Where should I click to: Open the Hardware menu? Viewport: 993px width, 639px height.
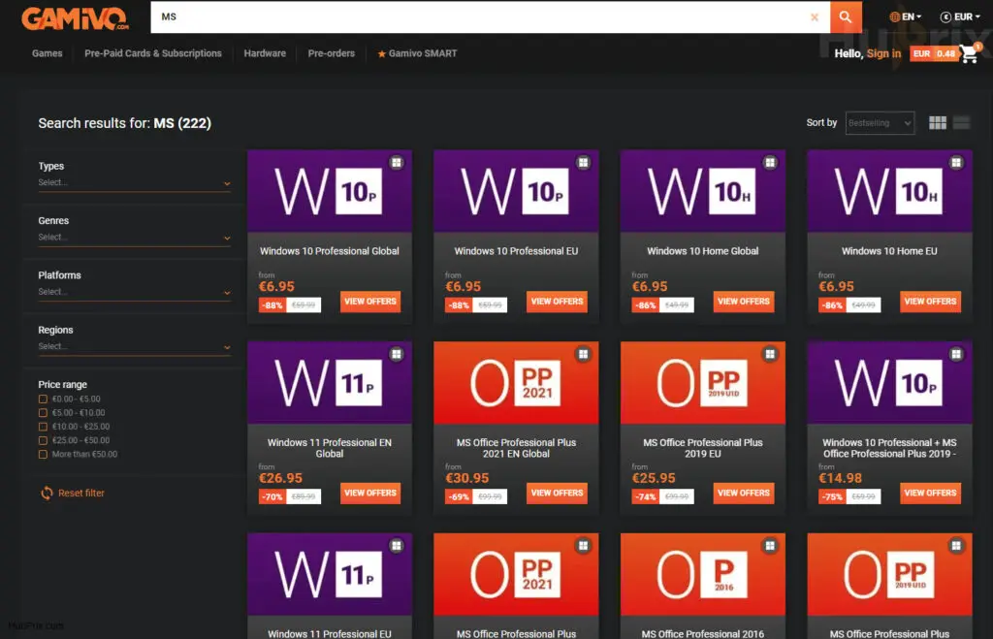[265, 54]
